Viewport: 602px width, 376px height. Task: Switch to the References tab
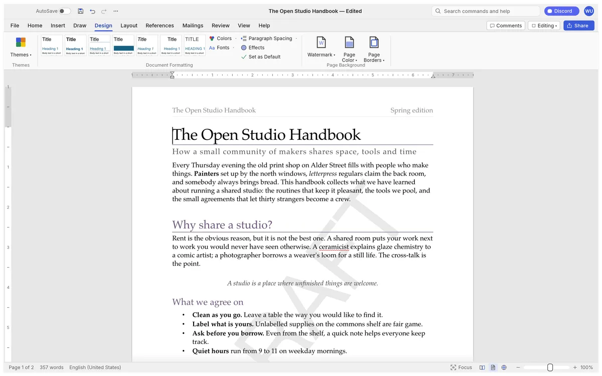(160, 26)
